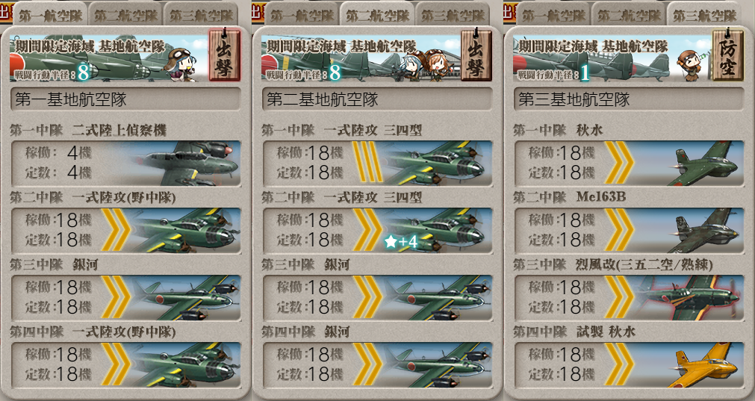Select the 烈風改(三五二空/熟練) plane slot

(630, 298)
